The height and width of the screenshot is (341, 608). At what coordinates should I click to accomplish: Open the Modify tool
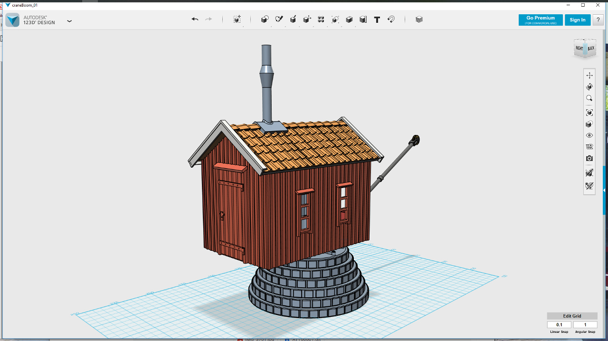[307, 19]
